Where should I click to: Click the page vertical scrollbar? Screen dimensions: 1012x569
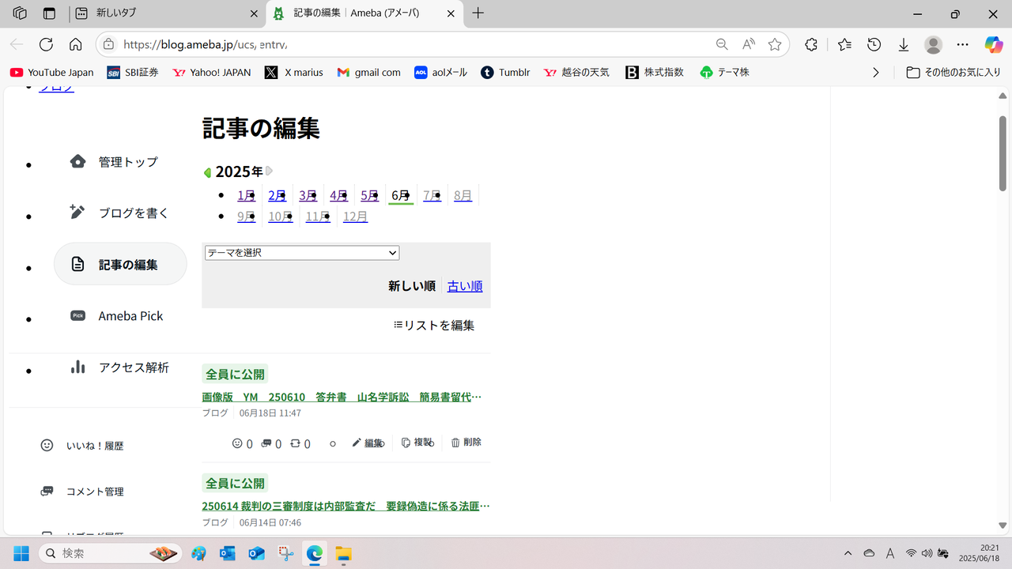tap(1003, 153)
